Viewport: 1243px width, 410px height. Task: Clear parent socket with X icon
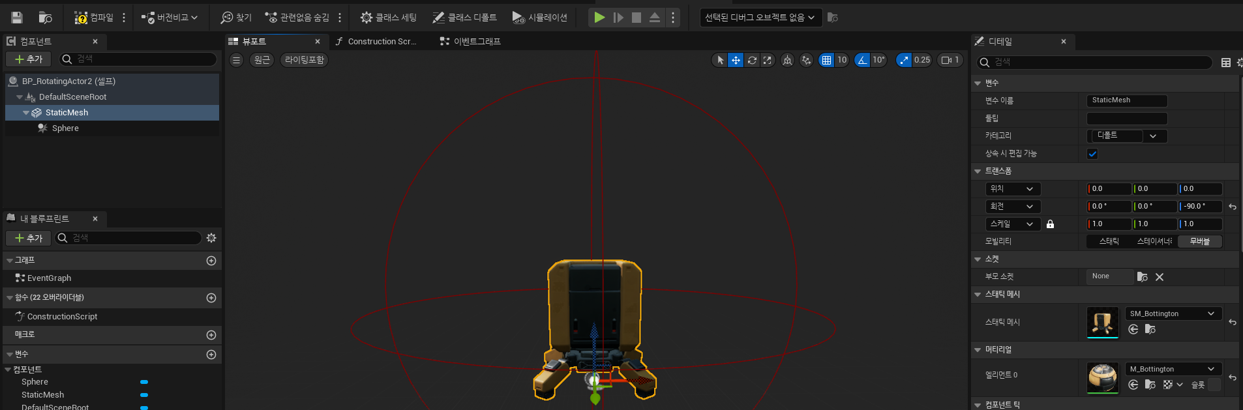tap(1160, 277)
